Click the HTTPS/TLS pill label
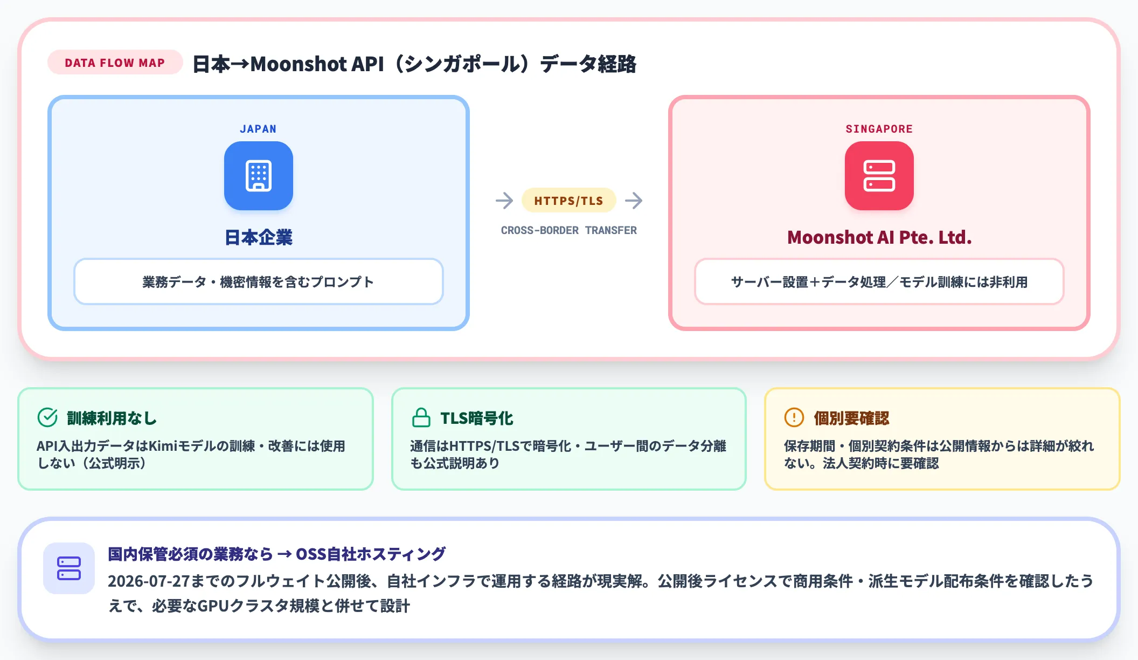The width and height of the screenshot is (1138, 660). pos(569,201)
